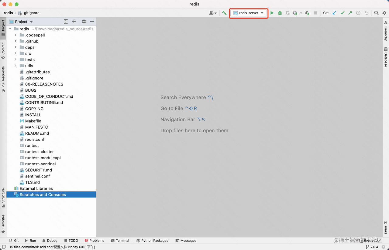Select 00-RELEASENOTES file in tree

tap(44, 84)
